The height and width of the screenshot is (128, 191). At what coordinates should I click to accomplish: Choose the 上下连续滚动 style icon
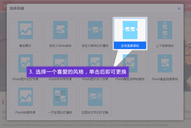(x=165, y=30)
